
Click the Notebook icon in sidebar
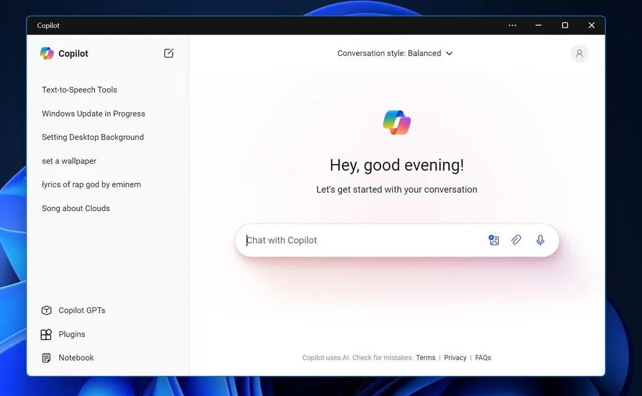(47, 358)
